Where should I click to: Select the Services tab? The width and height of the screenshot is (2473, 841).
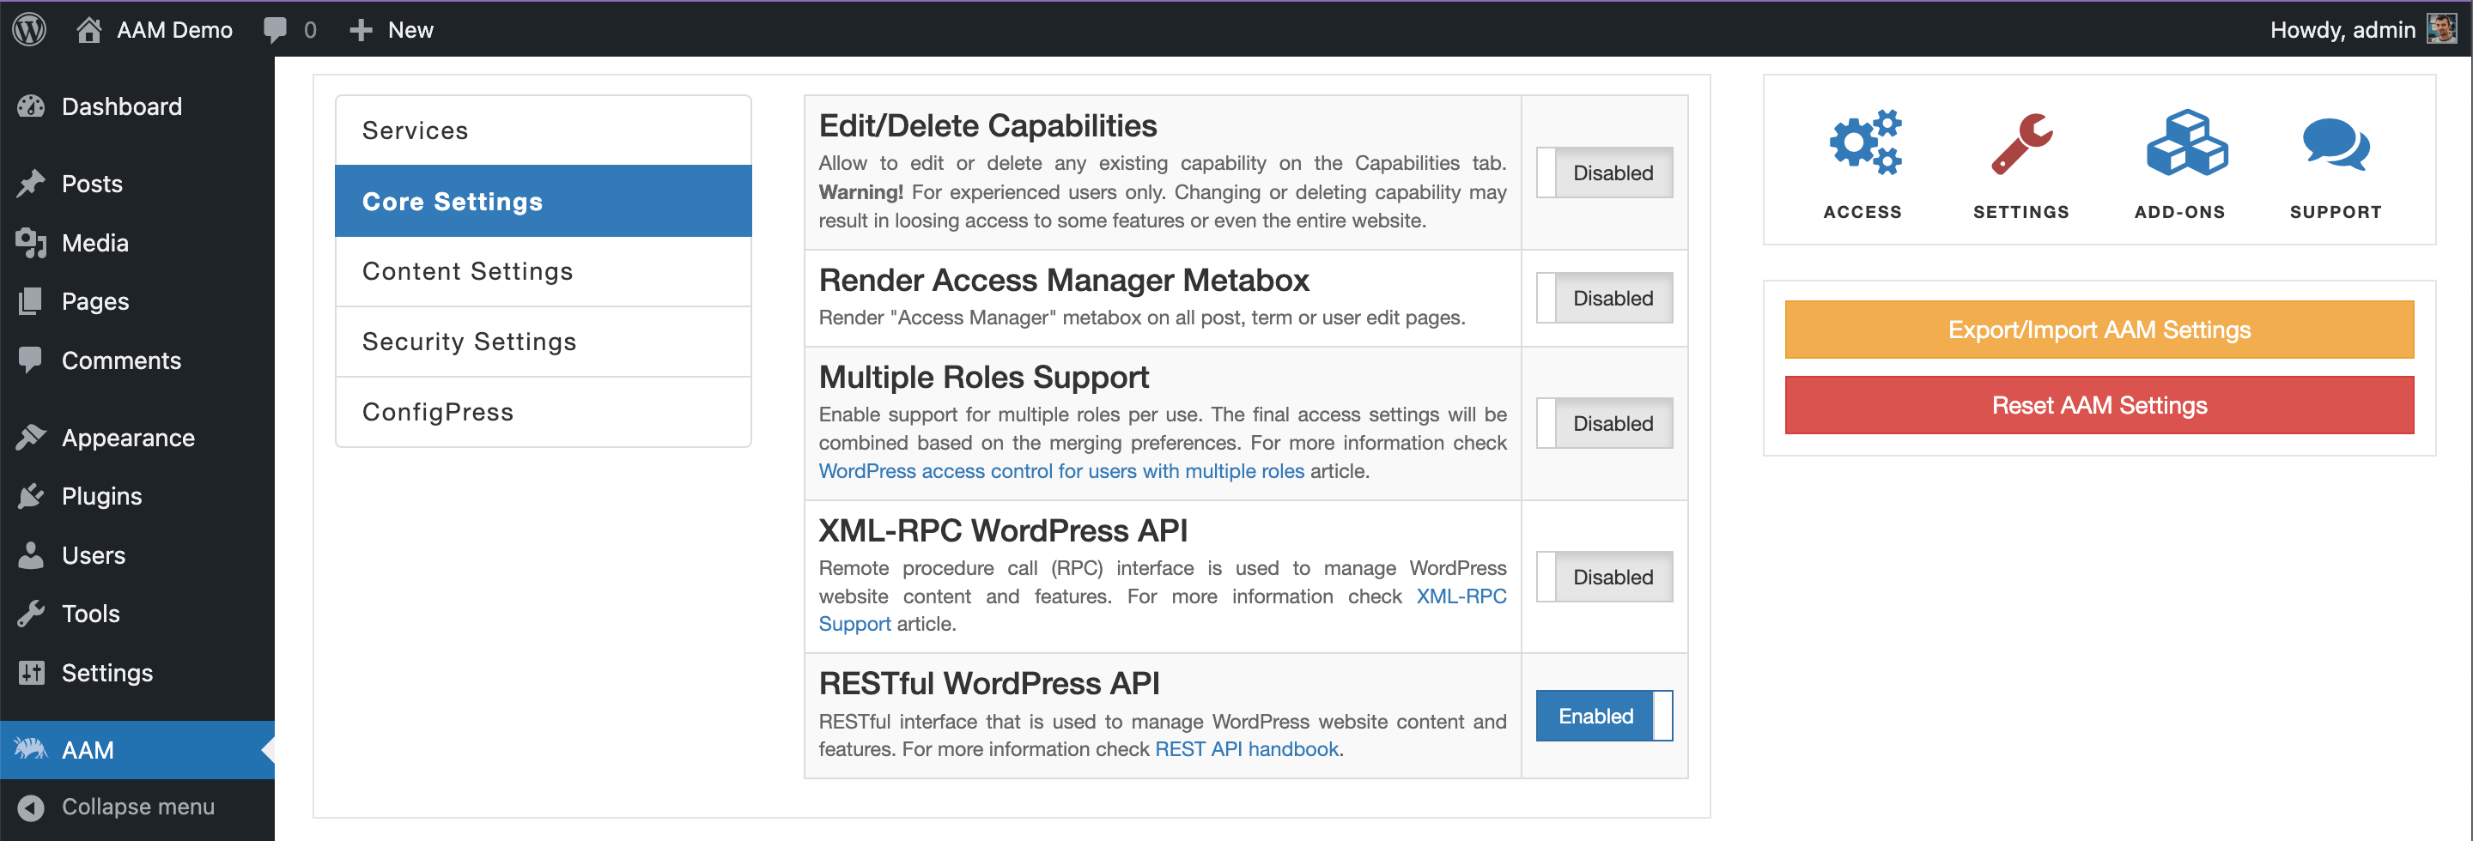pyautogui.click(x=544, y=130)
